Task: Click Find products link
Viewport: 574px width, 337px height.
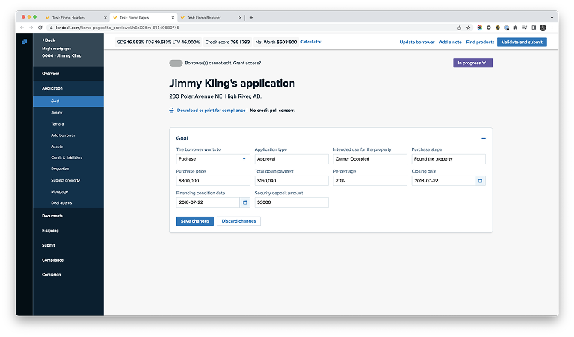Action: [480, 43]
